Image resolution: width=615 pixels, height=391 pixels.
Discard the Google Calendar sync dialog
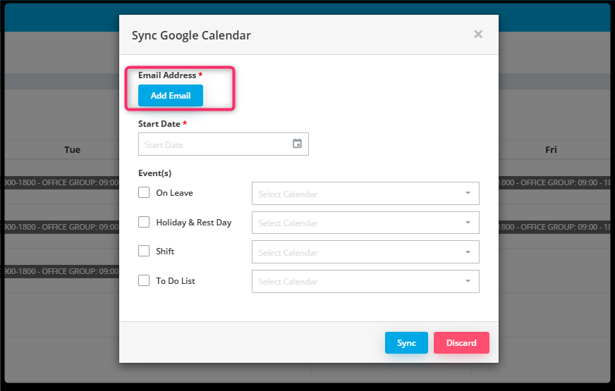(461, 343)
